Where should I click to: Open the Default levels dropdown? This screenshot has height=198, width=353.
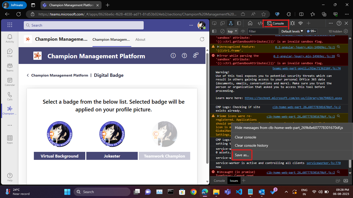pyautogui.click(x=292, y=31)
